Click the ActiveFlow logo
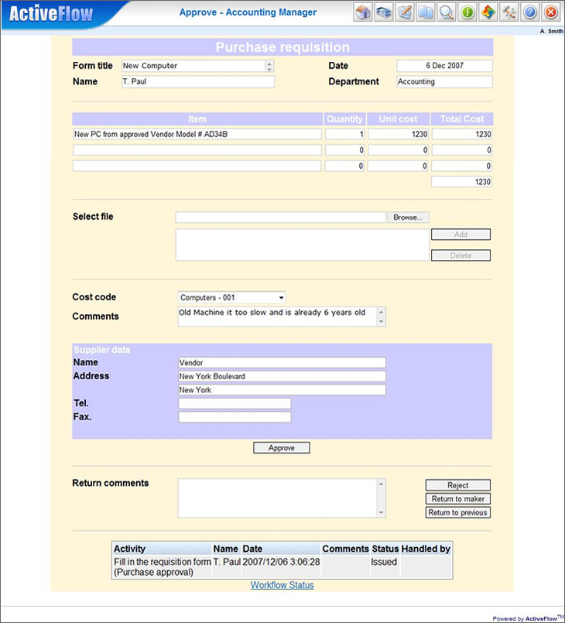 [51, 13]
